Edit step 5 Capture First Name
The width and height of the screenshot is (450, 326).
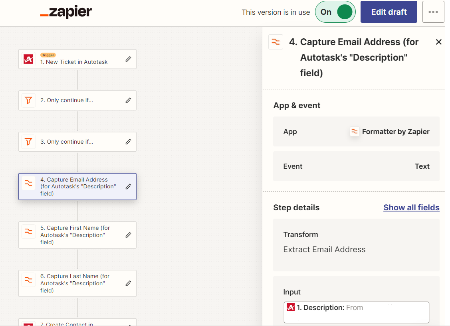(x=128, y=235)
